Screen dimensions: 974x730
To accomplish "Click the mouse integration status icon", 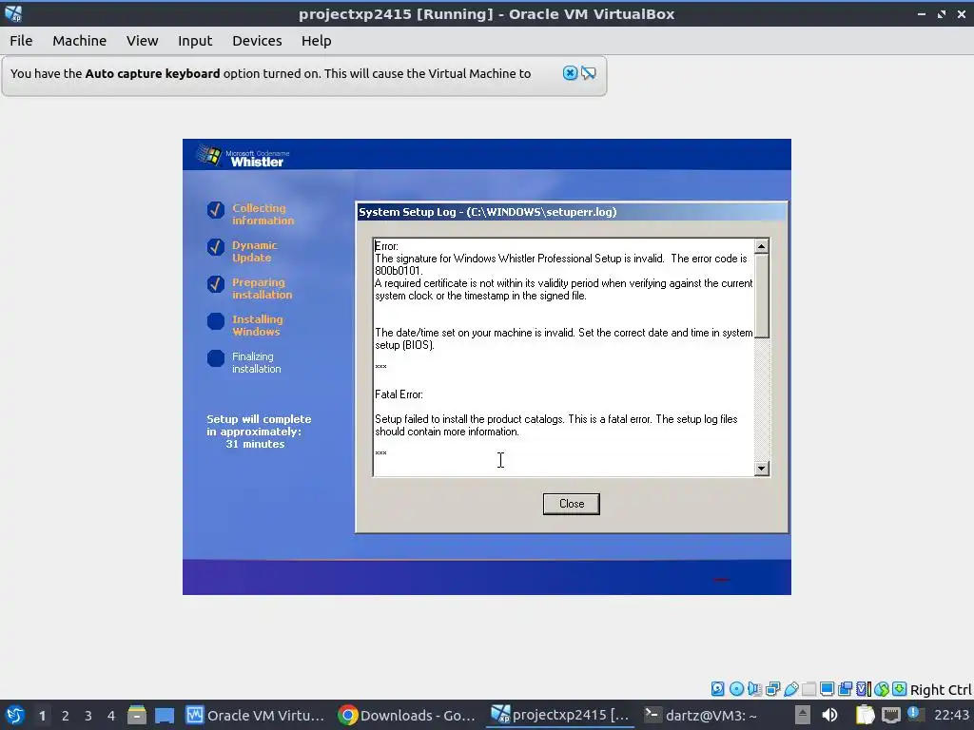I will 881,688.
